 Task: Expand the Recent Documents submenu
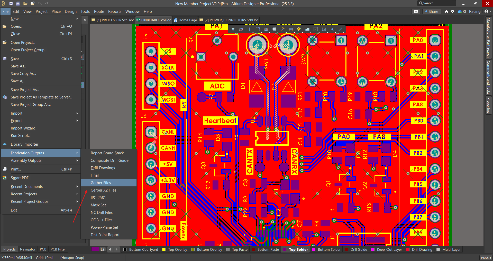[x=41, y=187]
